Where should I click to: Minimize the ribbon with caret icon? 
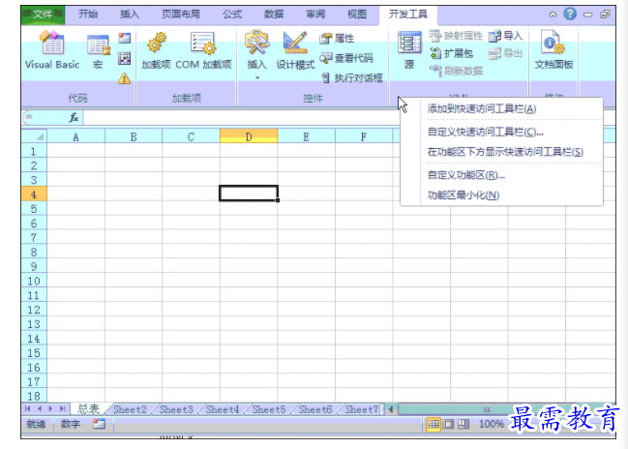click(x=553, y=15)
